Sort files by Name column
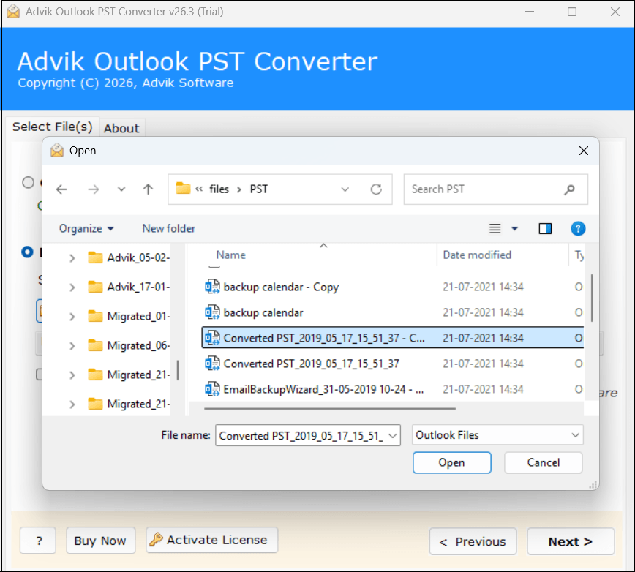 click(x=231, y=255)
